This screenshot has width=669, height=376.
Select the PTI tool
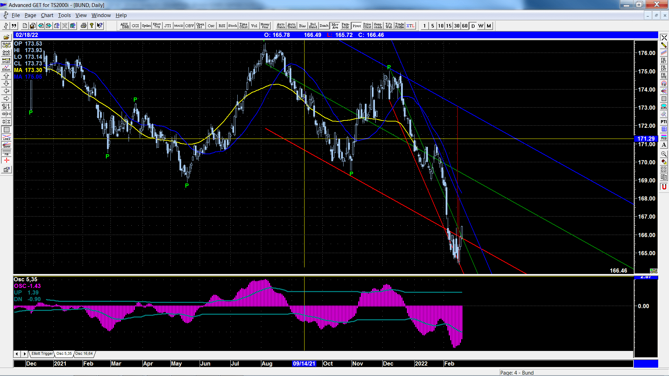(664, 122)
